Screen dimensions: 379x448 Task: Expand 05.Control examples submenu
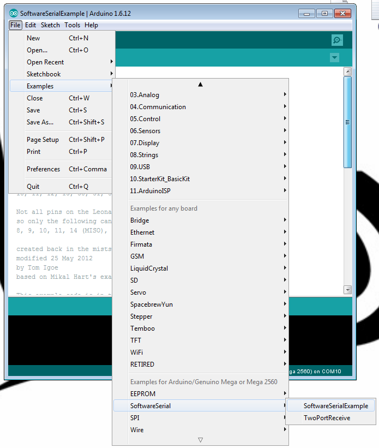click(x=201, y=119)
